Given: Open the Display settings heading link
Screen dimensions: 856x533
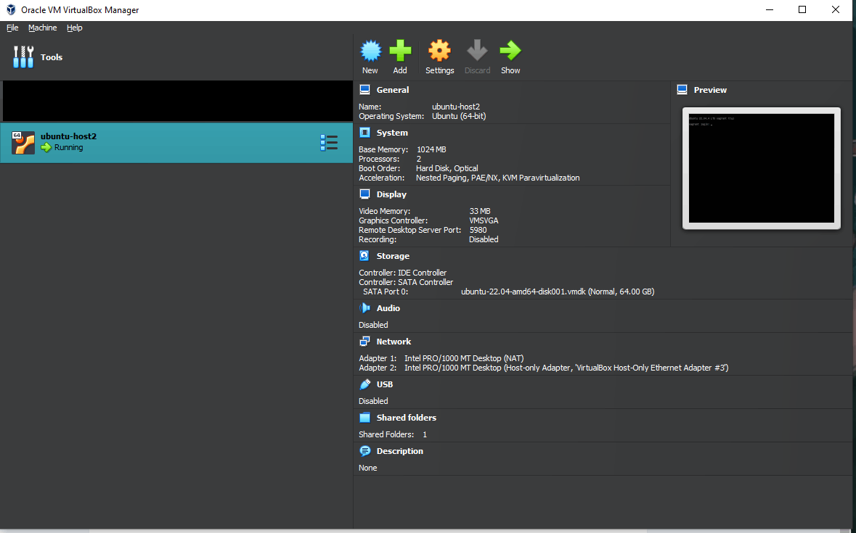Looking at the screenshot, I should point(391,194).
